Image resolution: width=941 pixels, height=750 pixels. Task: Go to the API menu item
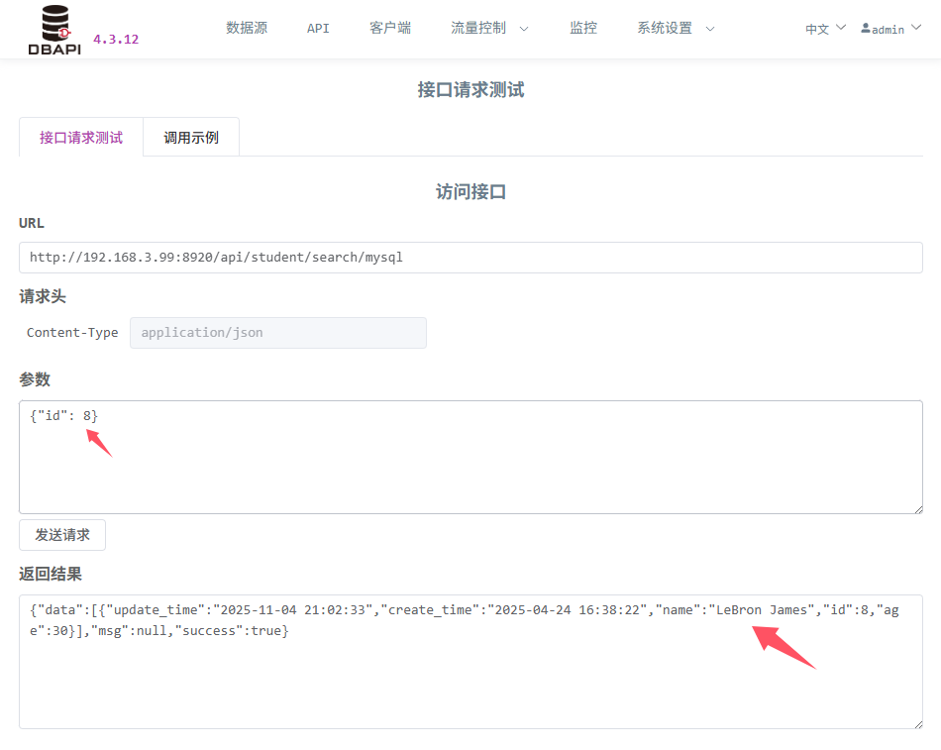click(x=318, y=28)
